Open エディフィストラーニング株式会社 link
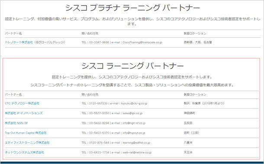This screenshot has width=264, height=164. 27,143
